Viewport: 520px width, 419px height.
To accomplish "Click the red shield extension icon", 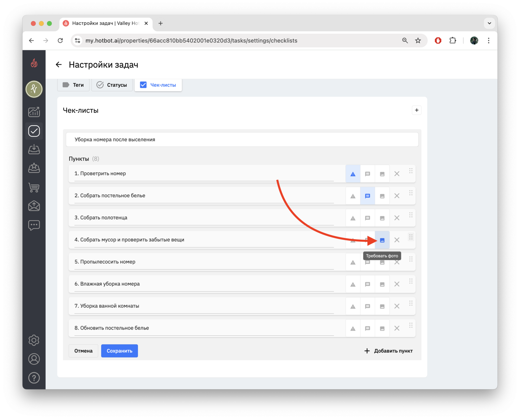I will click(x=438, y=41).
